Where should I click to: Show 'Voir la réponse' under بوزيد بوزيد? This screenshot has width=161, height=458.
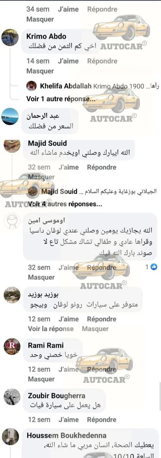tap(51, 329)
